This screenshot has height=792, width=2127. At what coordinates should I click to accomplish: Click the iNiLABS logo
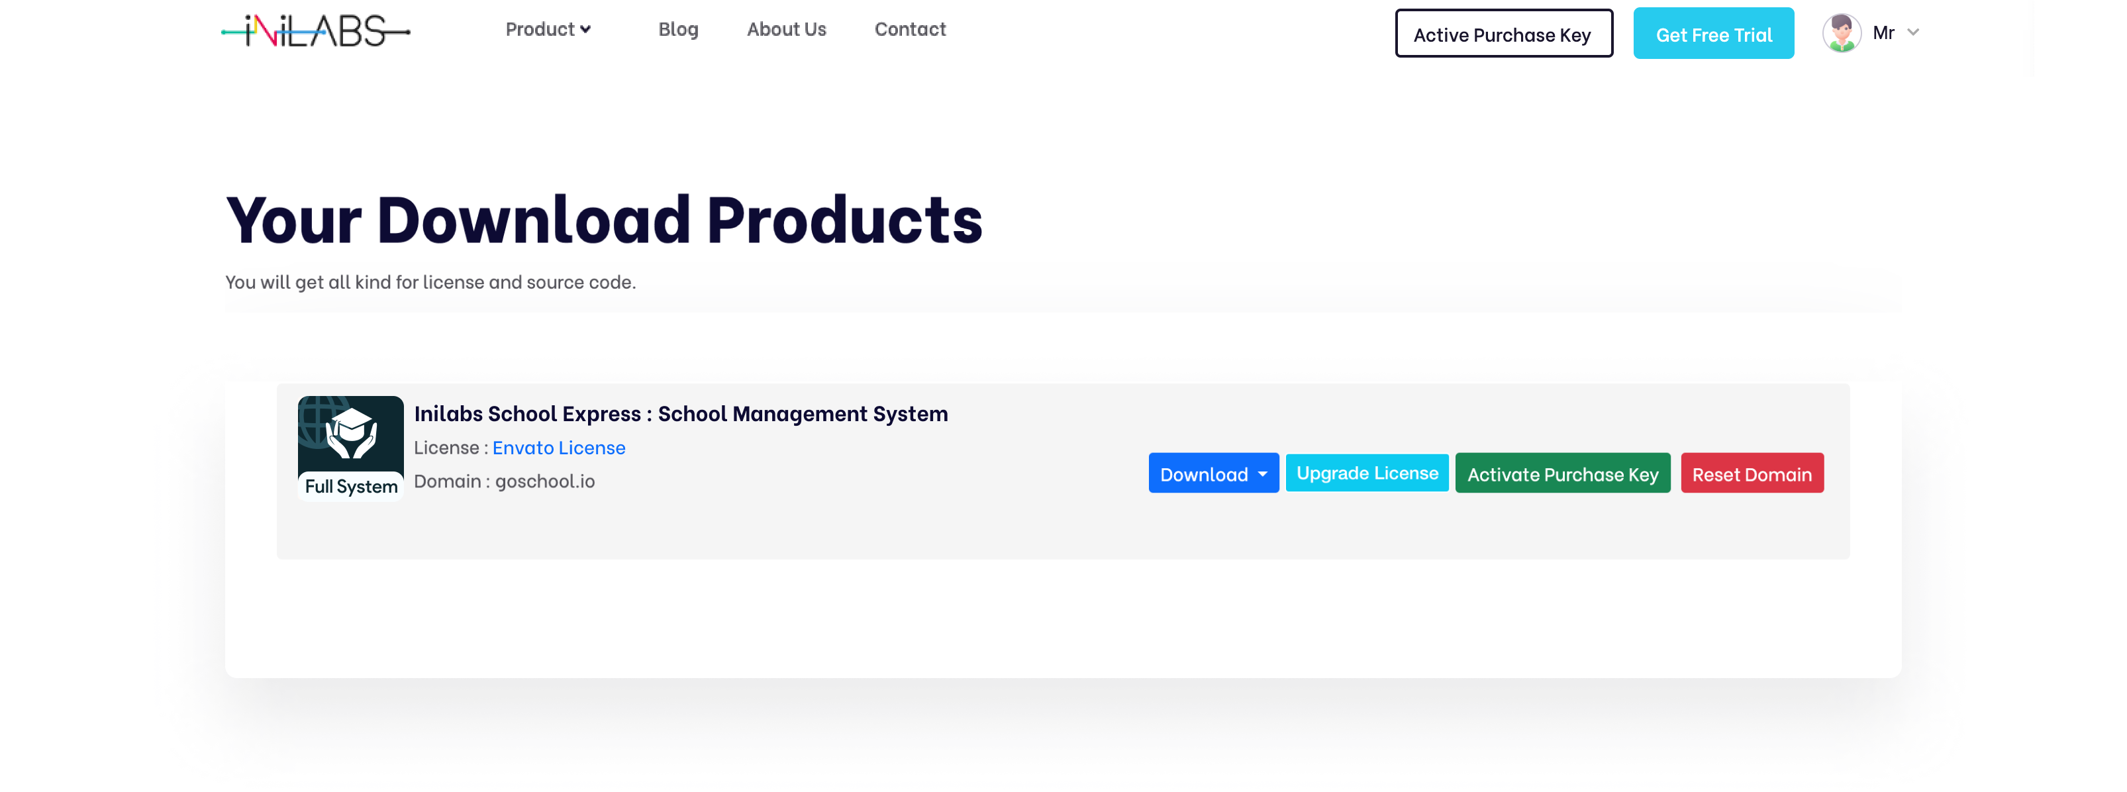coord(317,31)
